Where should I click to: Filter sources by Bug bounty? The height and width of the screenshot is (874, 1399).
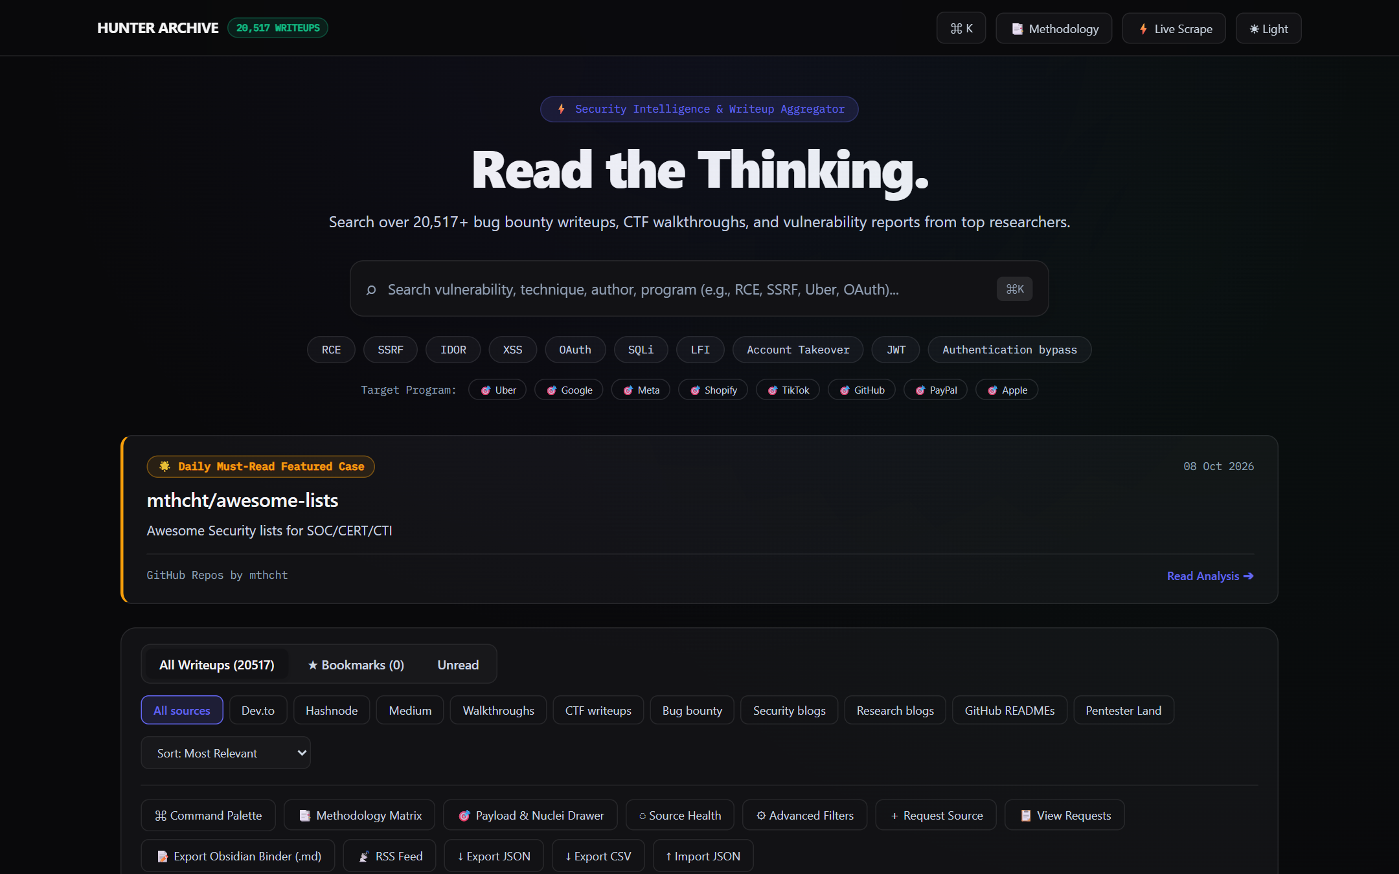point(692,710)
